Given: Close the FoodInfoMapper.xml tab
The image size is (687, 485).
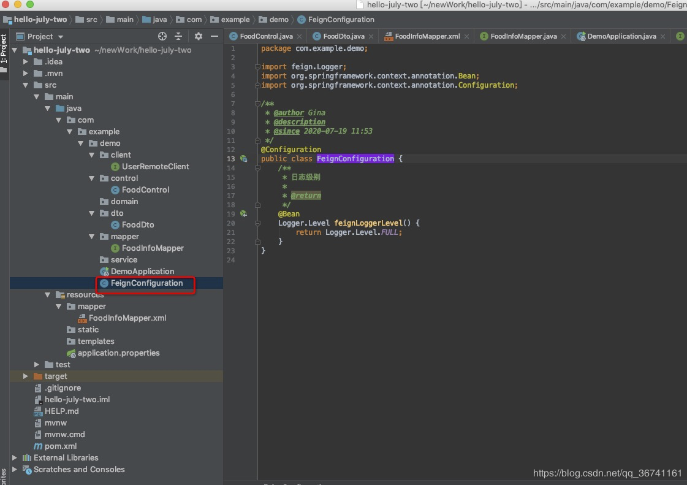Looking at the screenshot, I should click(x=466, y=36).
